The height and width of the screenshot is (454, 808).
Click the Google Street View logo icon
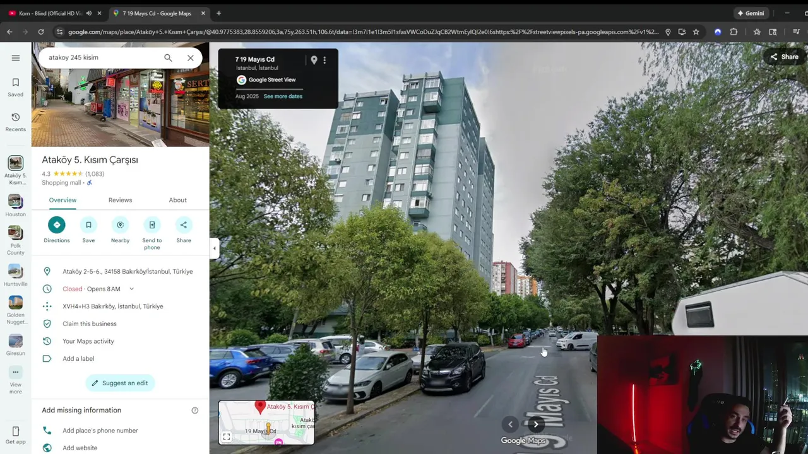click(241, 79)
